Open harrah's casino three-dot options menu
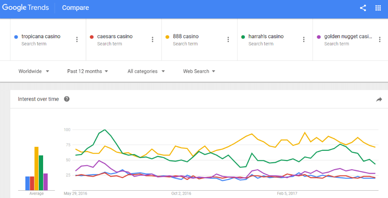388x198 pixels. pos(304,40)
